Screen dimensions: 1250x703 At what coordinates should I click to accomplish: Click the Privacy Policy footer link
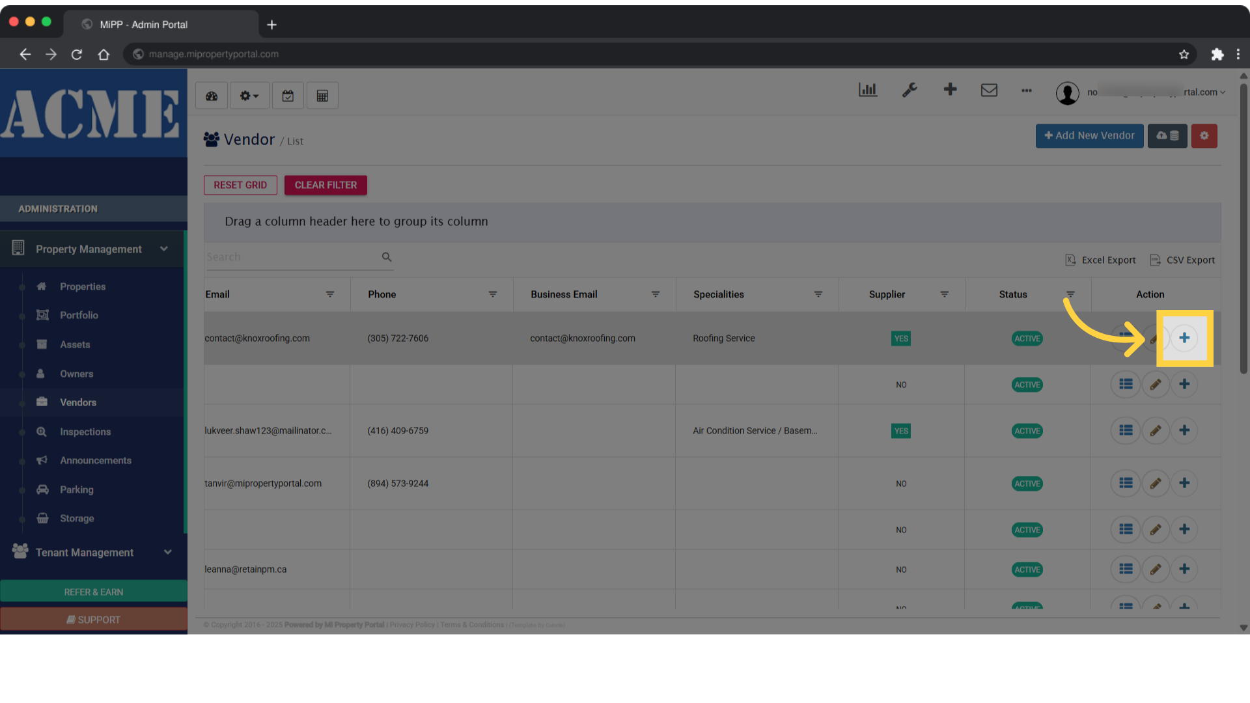[x=412, y=625]
